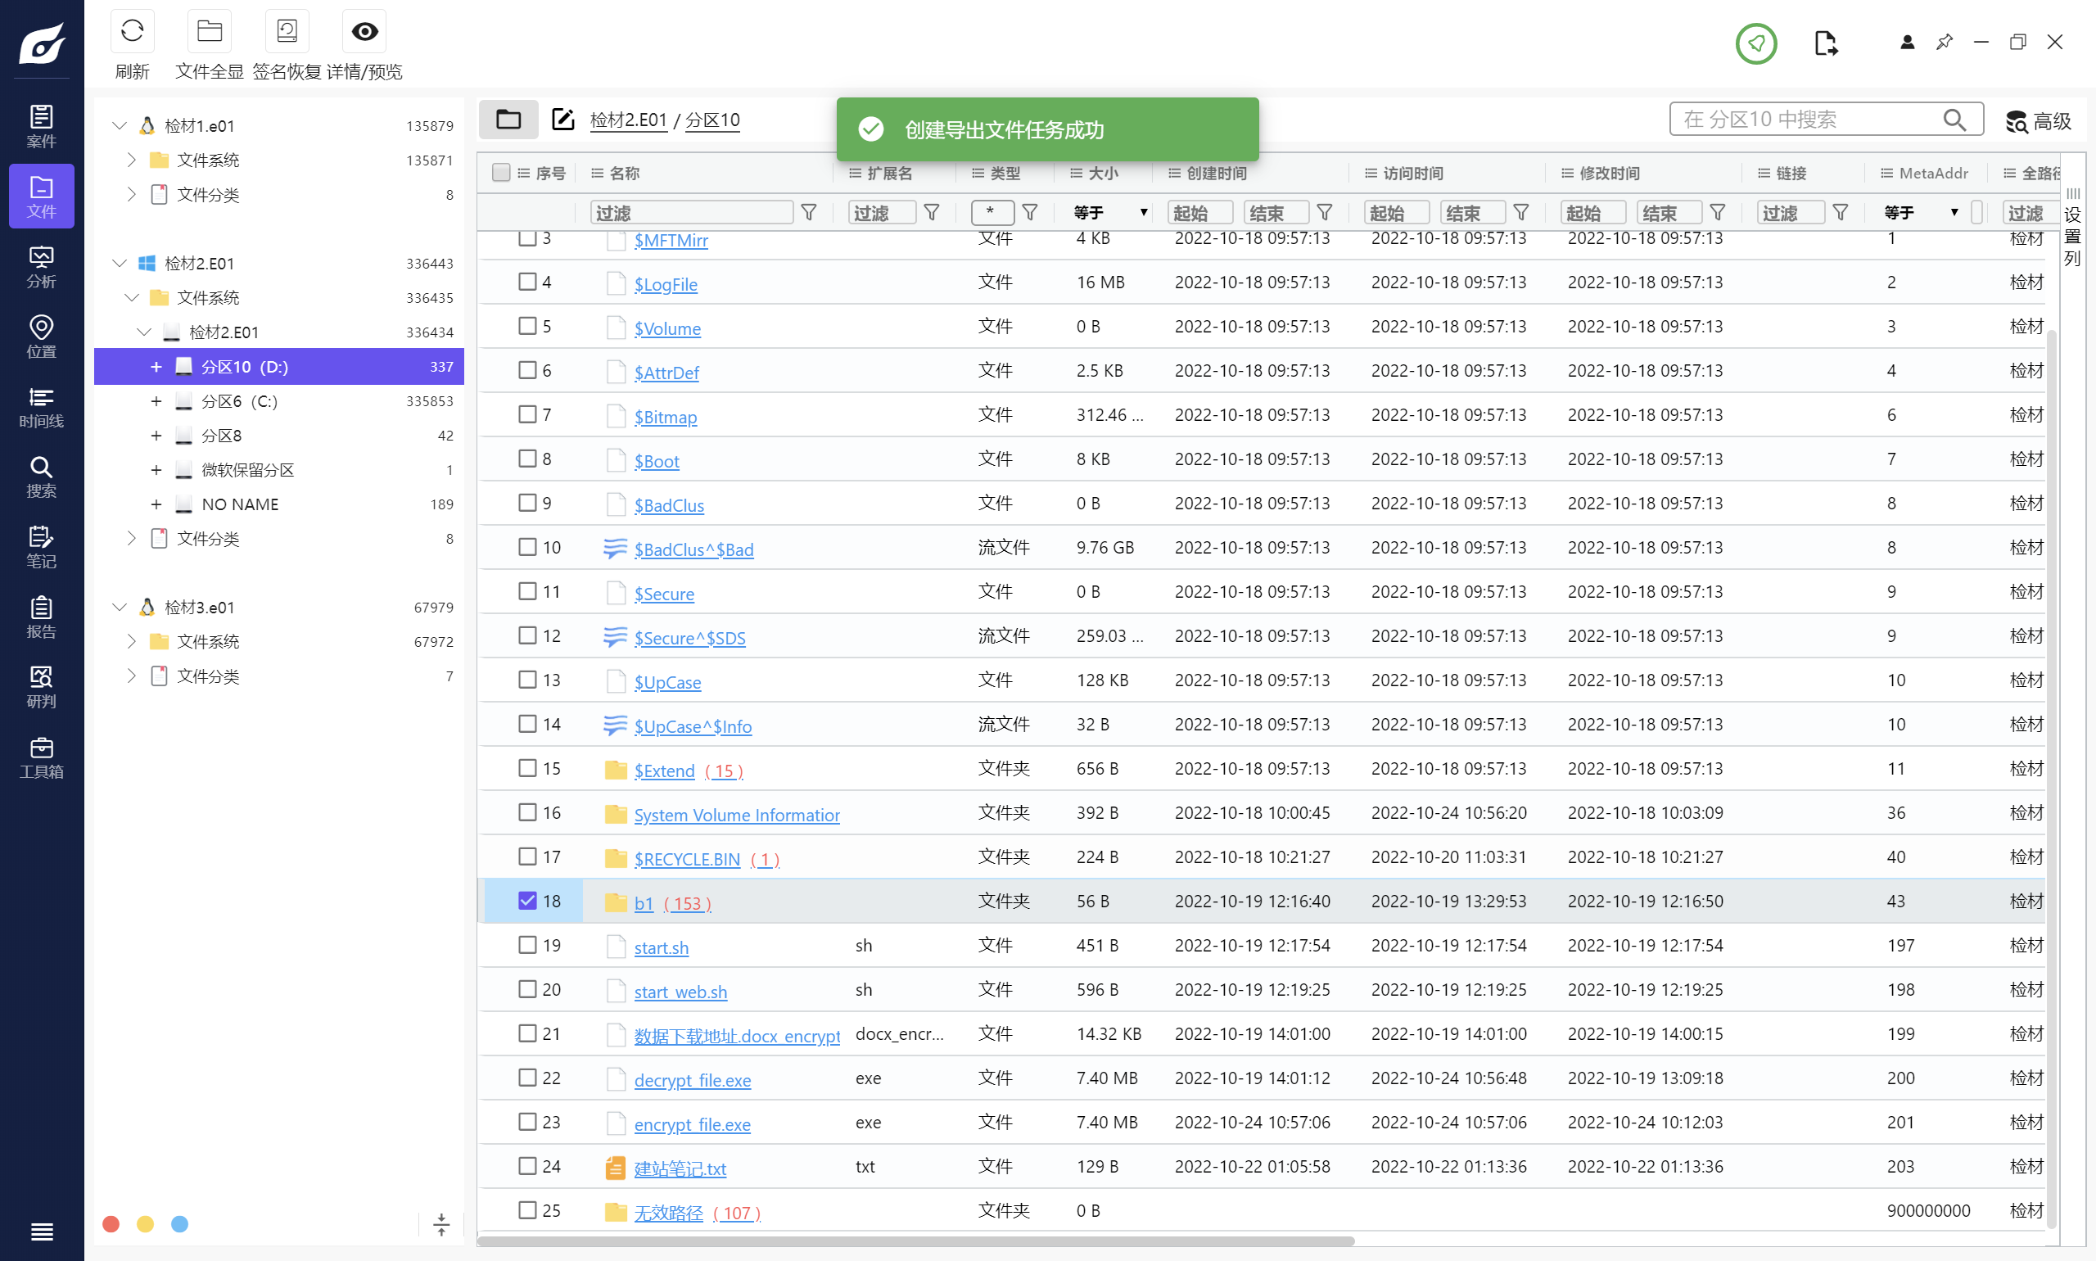This screenshot has height=1261, width=2096.
Task: Click 检材2.E01 in the breadcrumb path
Action: 628,120
